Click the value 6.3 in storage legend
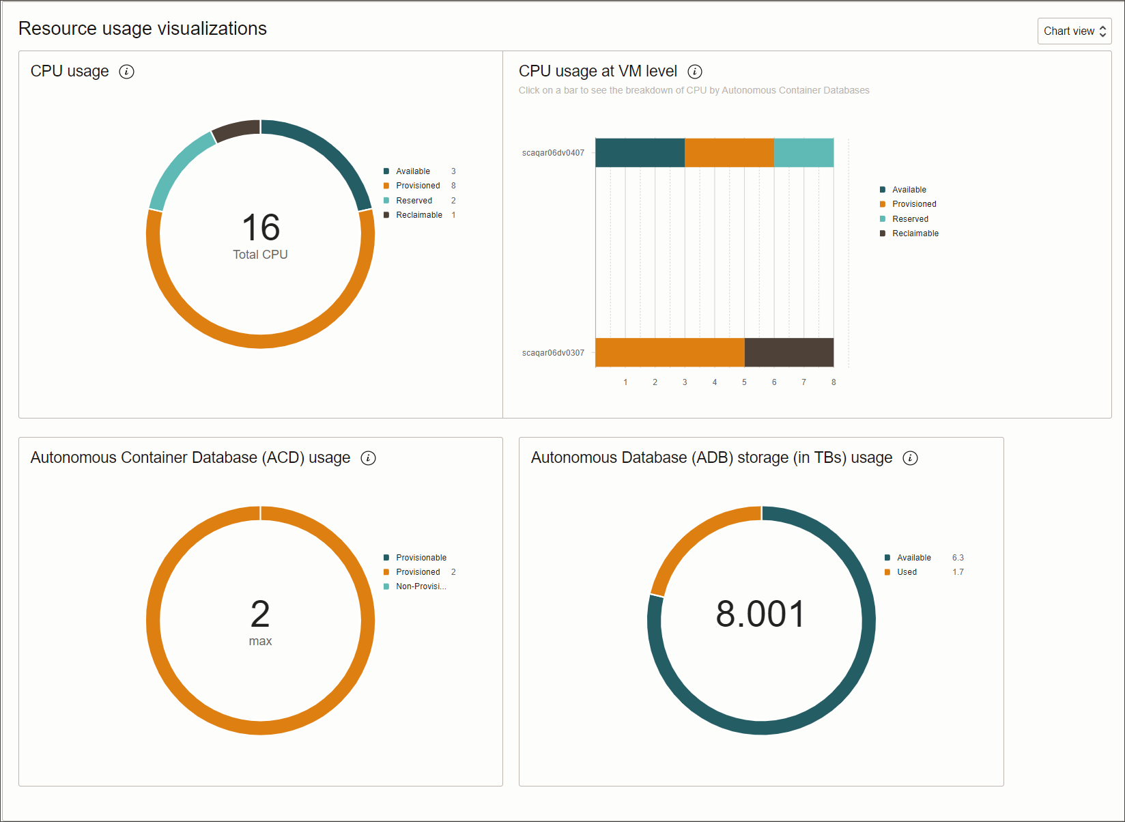 tap(958, 558)
